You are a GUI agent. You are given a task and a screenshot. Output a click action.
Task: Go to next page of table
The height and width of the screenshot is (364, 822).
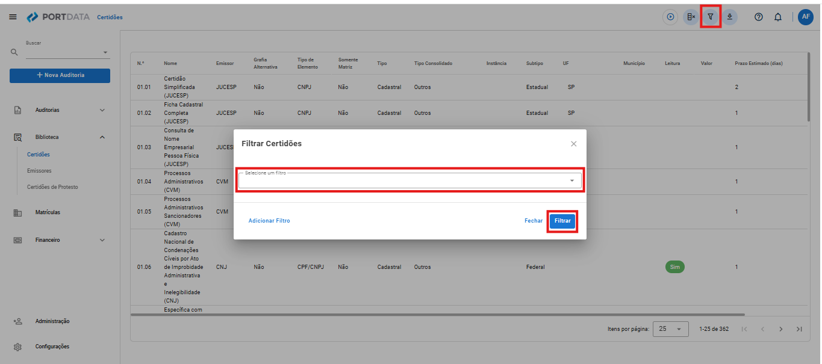tap(781, 329)
